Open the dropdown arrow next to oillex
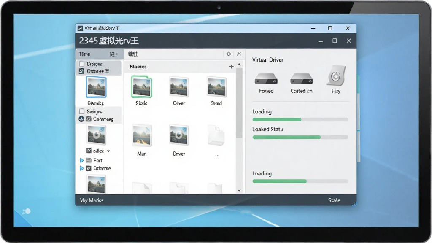Screen dimensions: 432x243 coord(108,151)
